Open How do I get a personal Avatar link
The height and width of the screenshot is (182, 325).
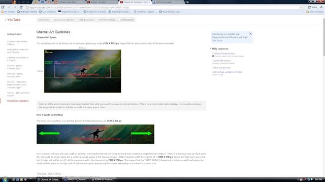(x=18, y=94)
